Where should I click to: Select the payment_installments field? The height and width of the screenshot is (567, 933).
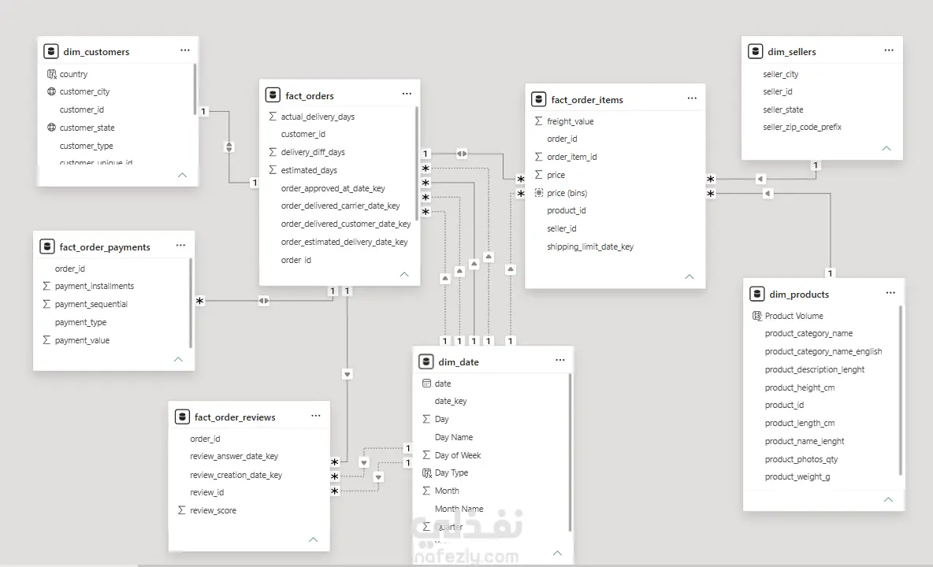[x=95, y=286]
